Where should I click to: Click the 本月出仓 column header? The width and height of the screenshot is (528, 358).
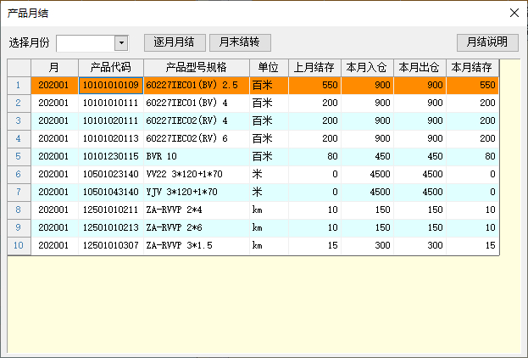[420, 68]
